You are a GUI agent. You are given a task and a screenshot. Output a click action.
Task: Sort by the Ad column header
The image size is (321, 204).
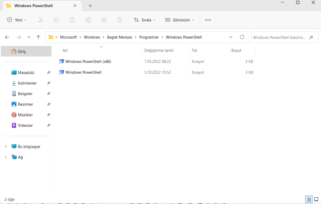pyautogui.click(x=65, y=50)
